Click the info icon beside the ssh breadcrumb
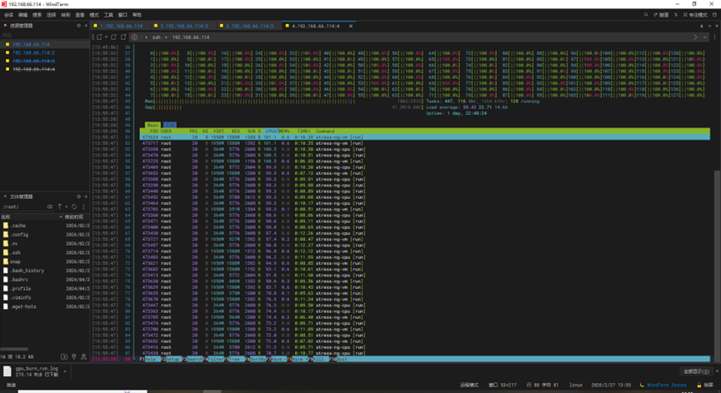Viewport: 721px width, 393px height. [x=133, y=37]
